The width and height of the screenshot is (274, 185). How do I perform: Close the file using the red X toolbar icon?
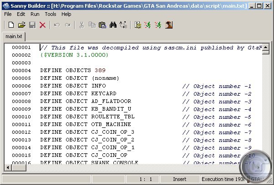pos(42,25)
